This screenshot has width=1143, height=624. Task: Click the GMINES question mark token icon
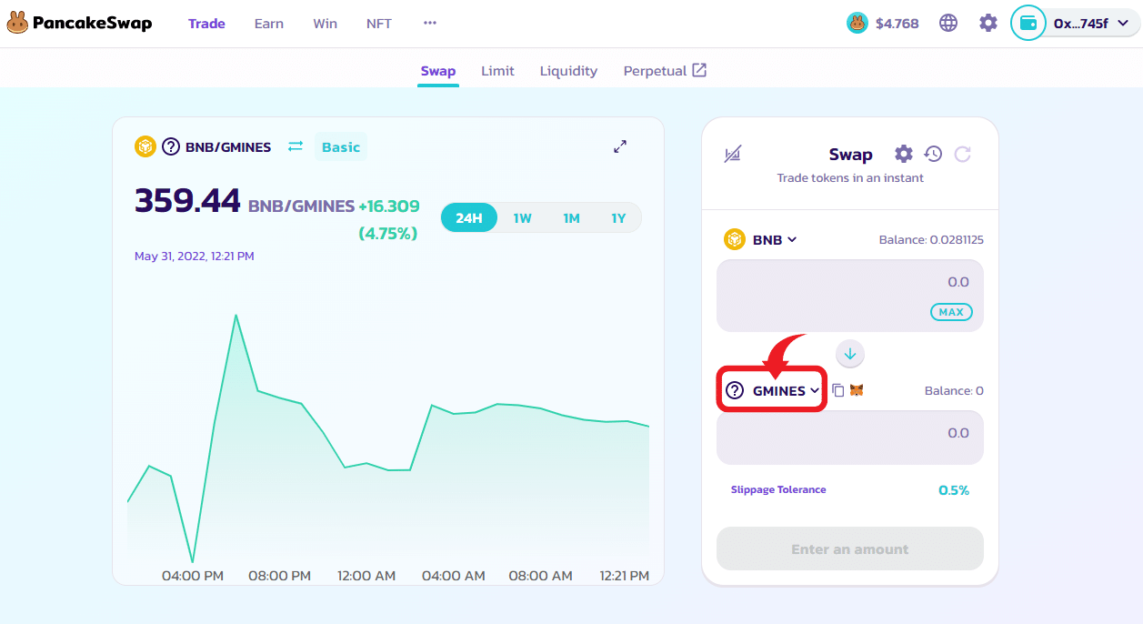(x=735, y=390)
